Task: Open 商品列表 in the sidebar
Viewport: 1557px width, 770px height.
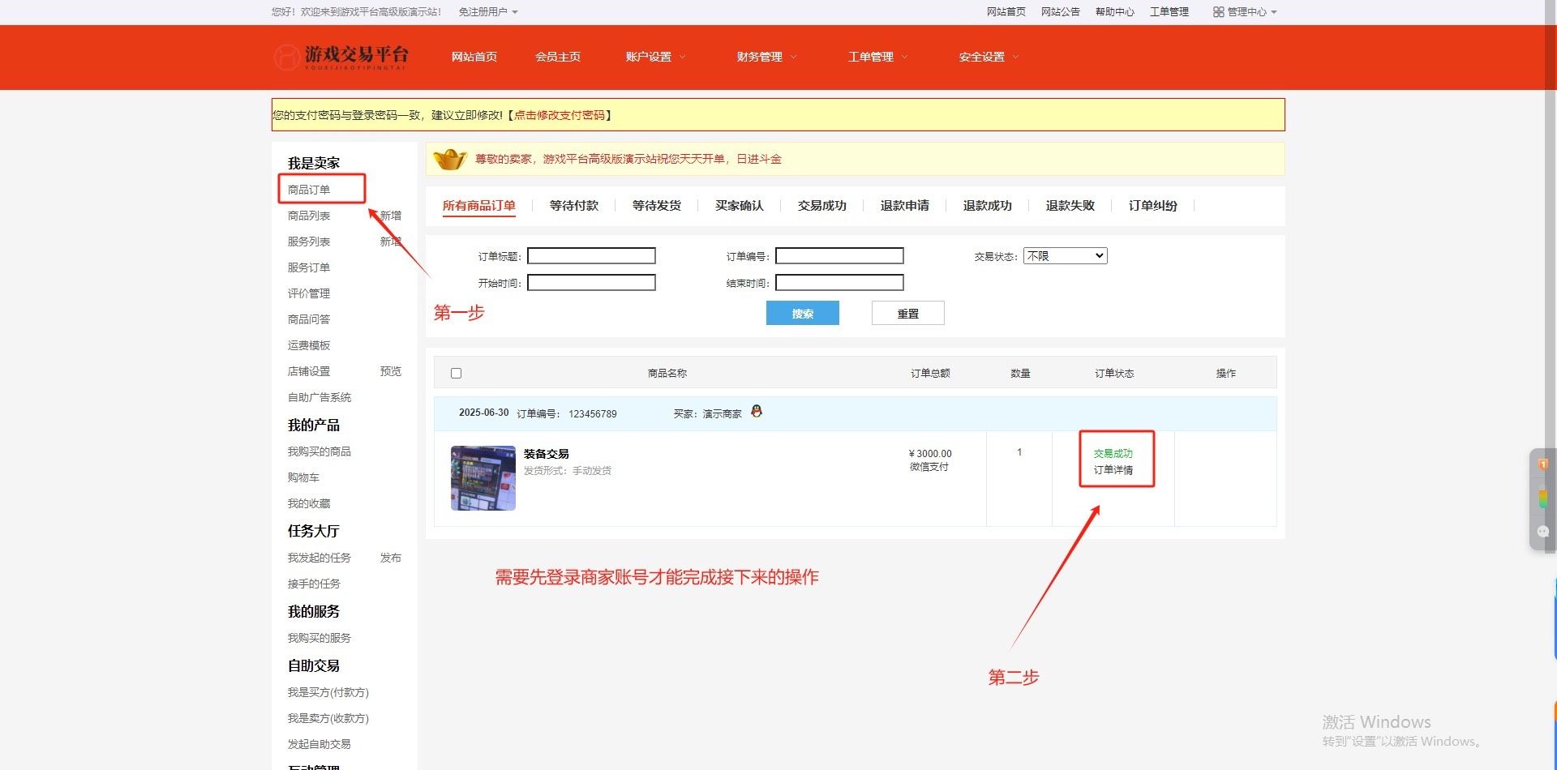Action: coord(309,216)
